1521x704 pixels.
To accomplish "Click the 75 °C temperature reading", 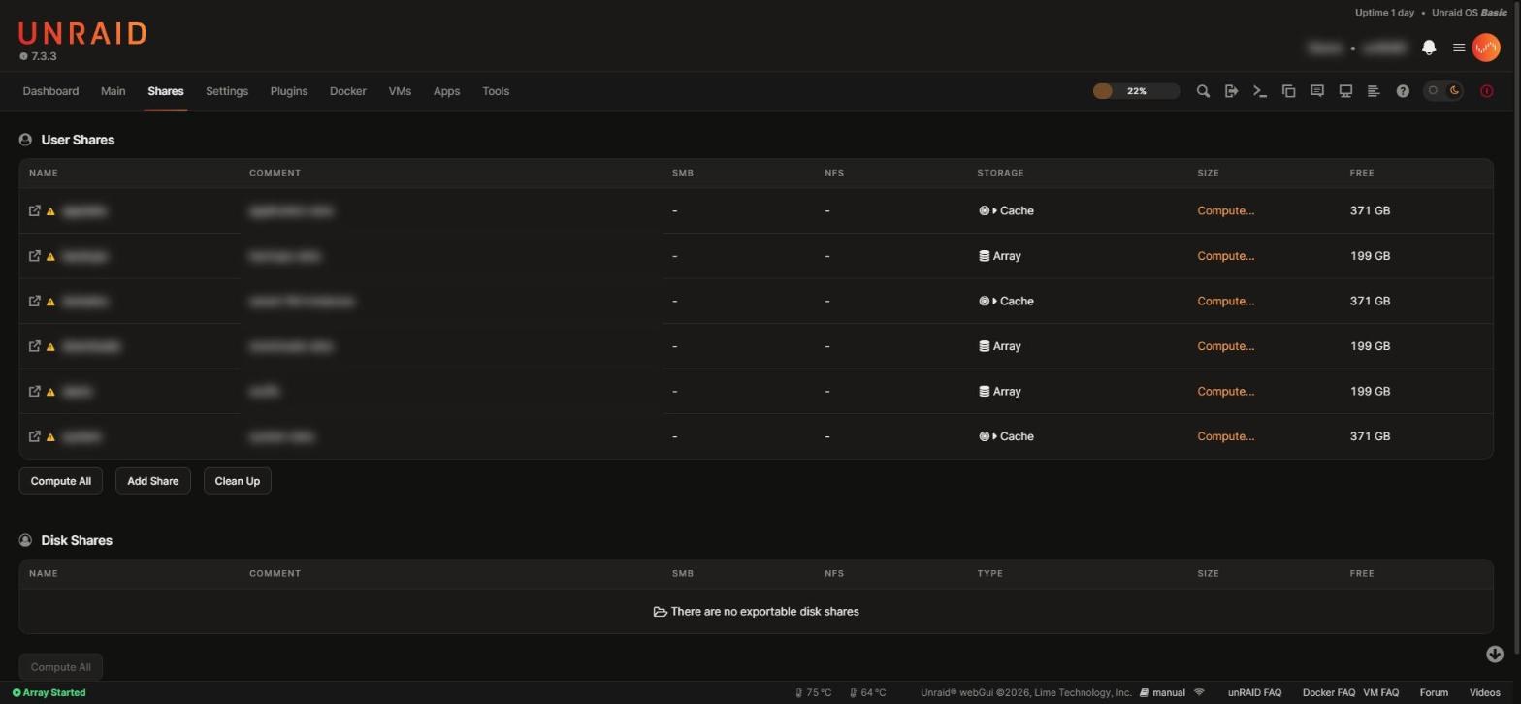I will 814,692.
